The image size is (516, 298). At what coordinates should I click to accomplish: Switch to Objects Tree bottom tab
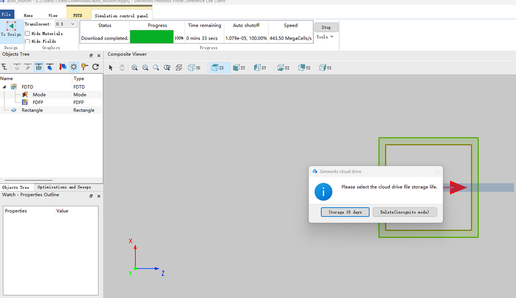click(x=16, y=187)
